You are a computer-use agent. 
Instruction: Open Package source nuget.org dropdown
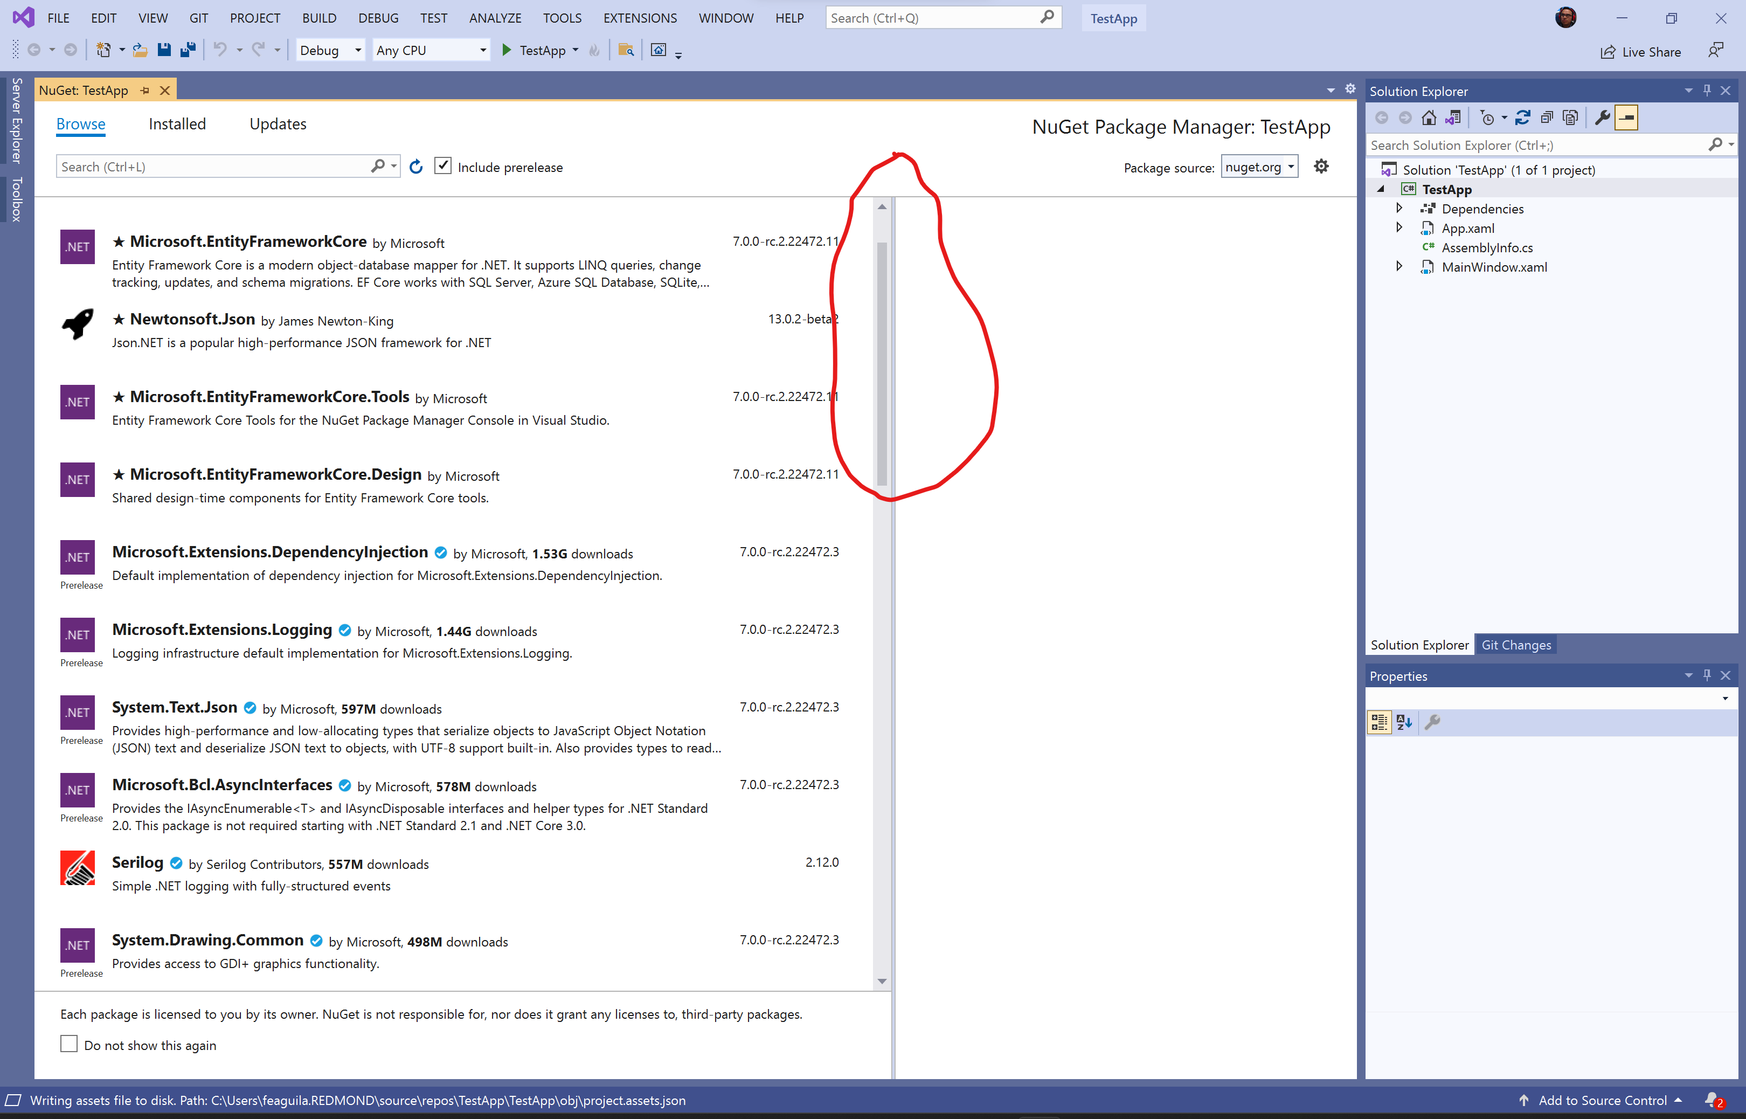pyautogui.click(x=1259, y=167)
